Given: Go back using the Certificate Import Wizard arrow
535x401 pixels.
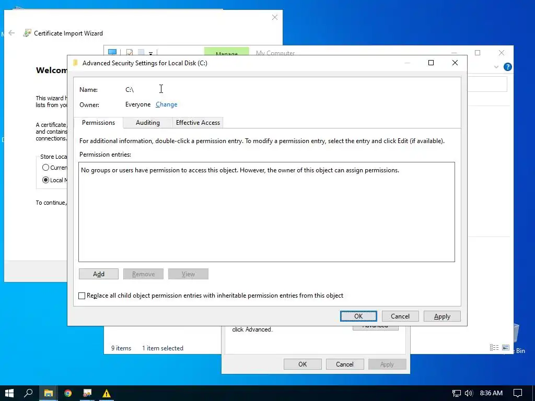Looking at the screenshot, I should point(11,33).
